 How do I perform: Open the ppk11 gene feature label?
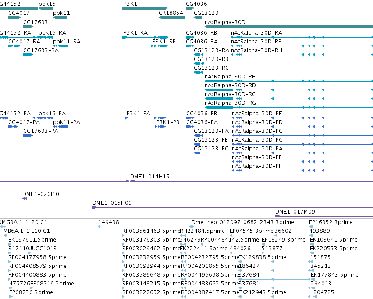[x=61, y=13]
